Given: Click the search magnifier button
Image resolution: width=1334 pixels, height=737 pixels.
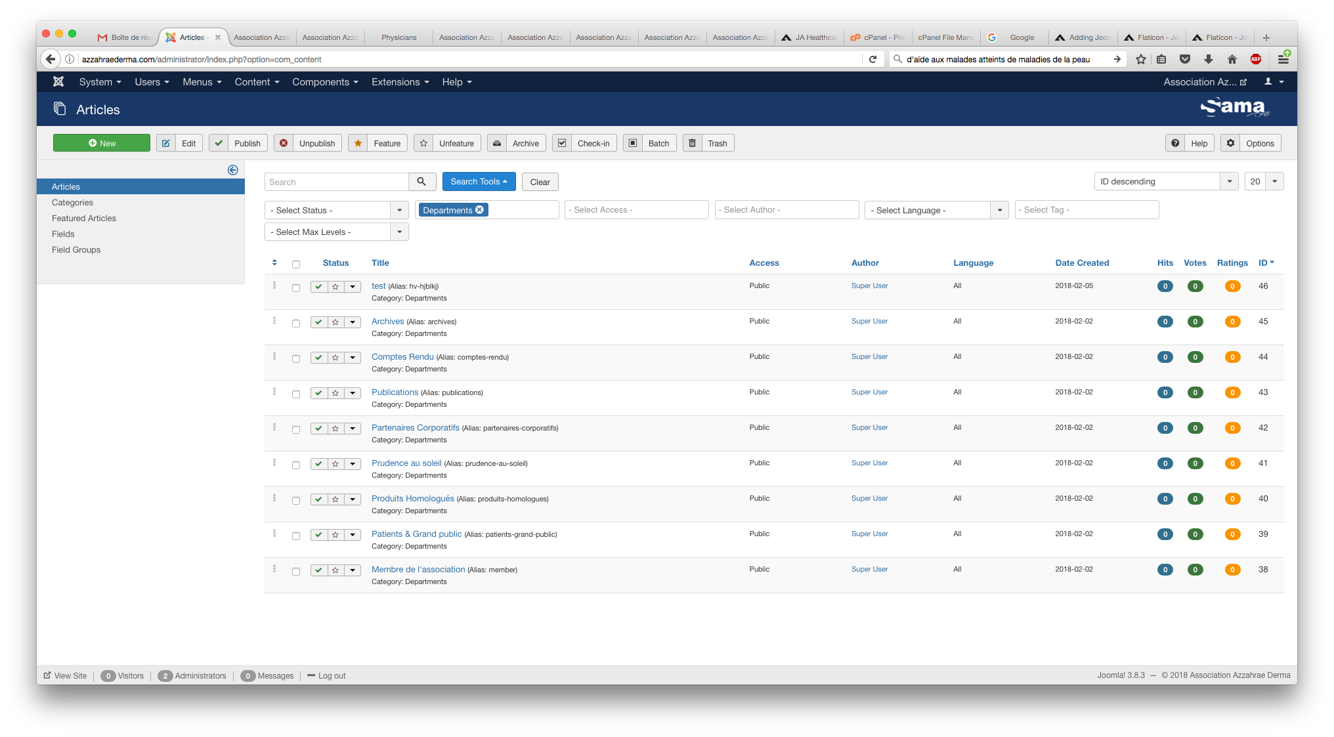Looking at the screenshot, I should point(421,182).
